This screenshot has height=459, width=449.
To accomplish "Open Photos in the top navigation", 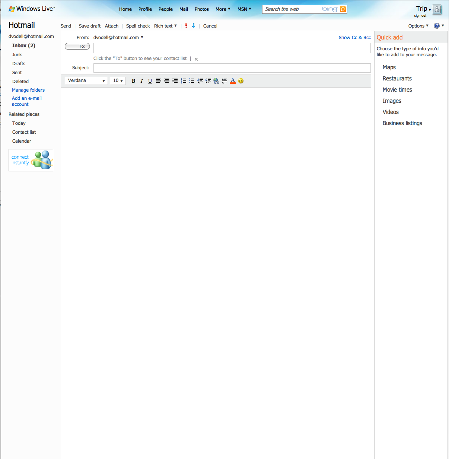I will (x=202, y=9).
